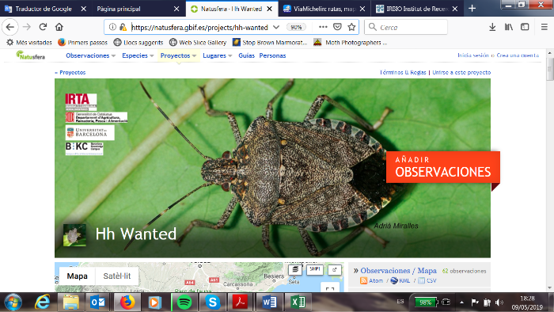Toggle map fullscreen icon
The height and width of the screenshot is (312, 554).
click(x=330, y=288)
